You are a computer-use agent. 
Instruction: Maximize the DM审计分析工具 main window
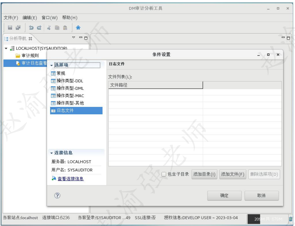pos(278,9)
